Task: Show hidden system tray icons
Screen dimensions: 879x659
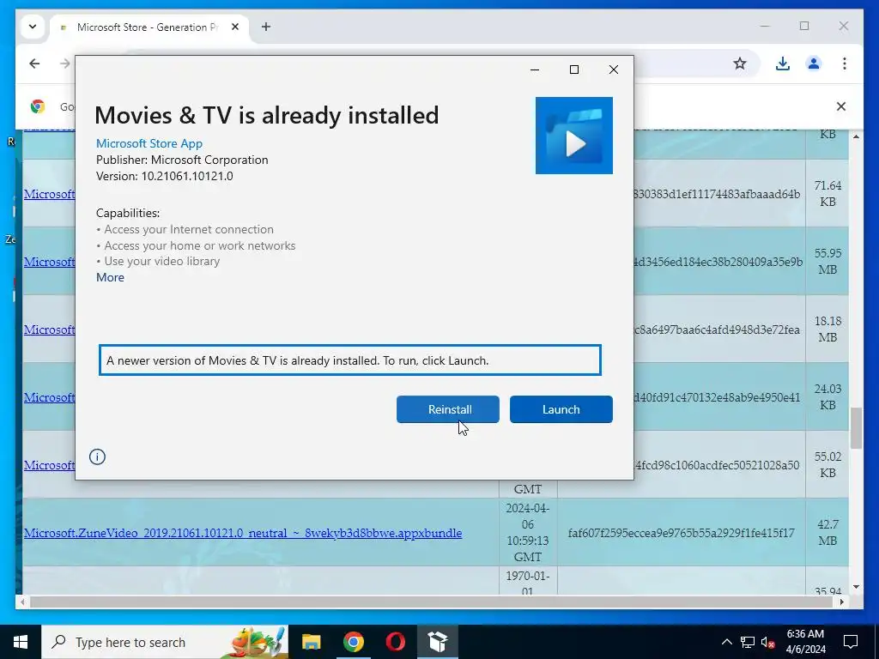Action: click(x=726, y=642)
